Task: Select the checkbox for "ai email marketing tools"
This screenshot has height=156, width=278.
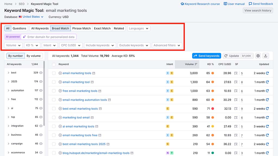Action: pos(53,126)
